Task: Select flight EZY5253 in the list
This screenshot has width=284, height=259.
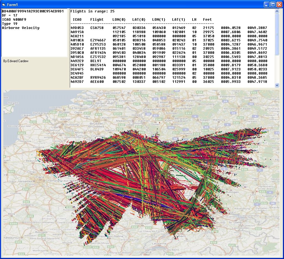Action: [x=98, y=44]
